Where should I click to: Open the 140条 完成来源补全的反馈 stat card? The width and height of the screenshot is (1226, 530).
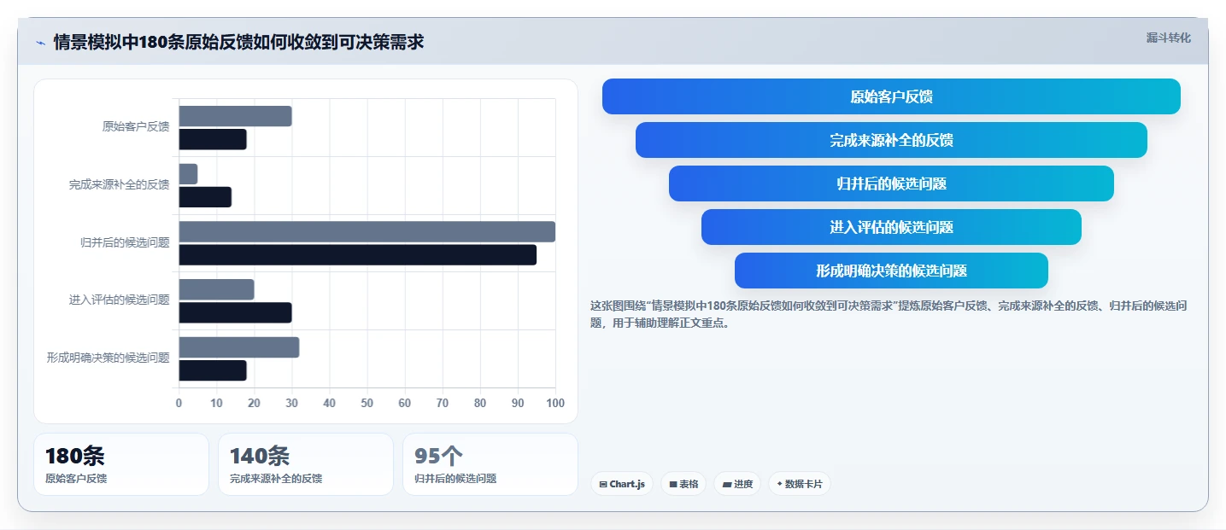coord(306,464)
